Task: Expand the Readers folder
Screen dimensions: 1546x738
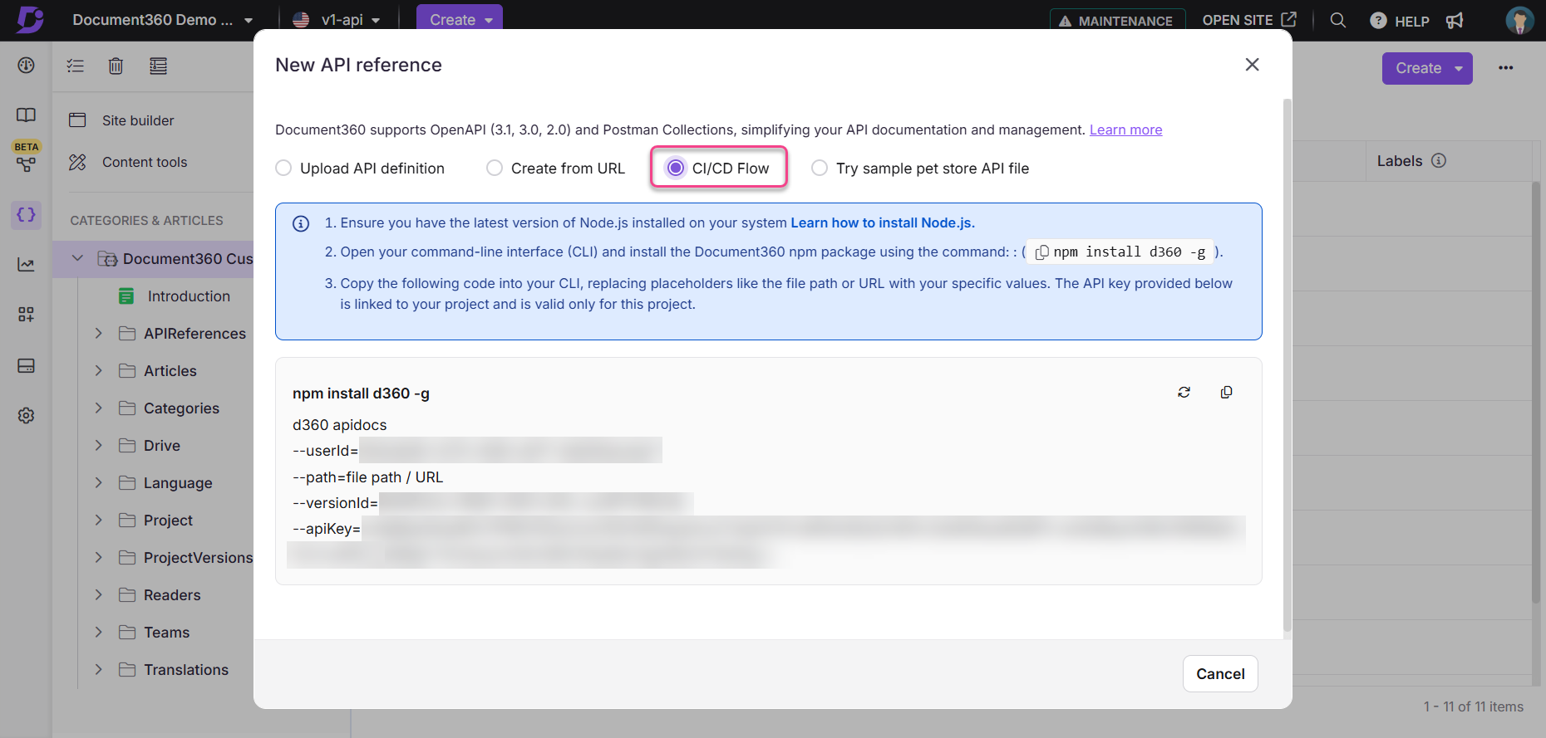Action: 99,594
